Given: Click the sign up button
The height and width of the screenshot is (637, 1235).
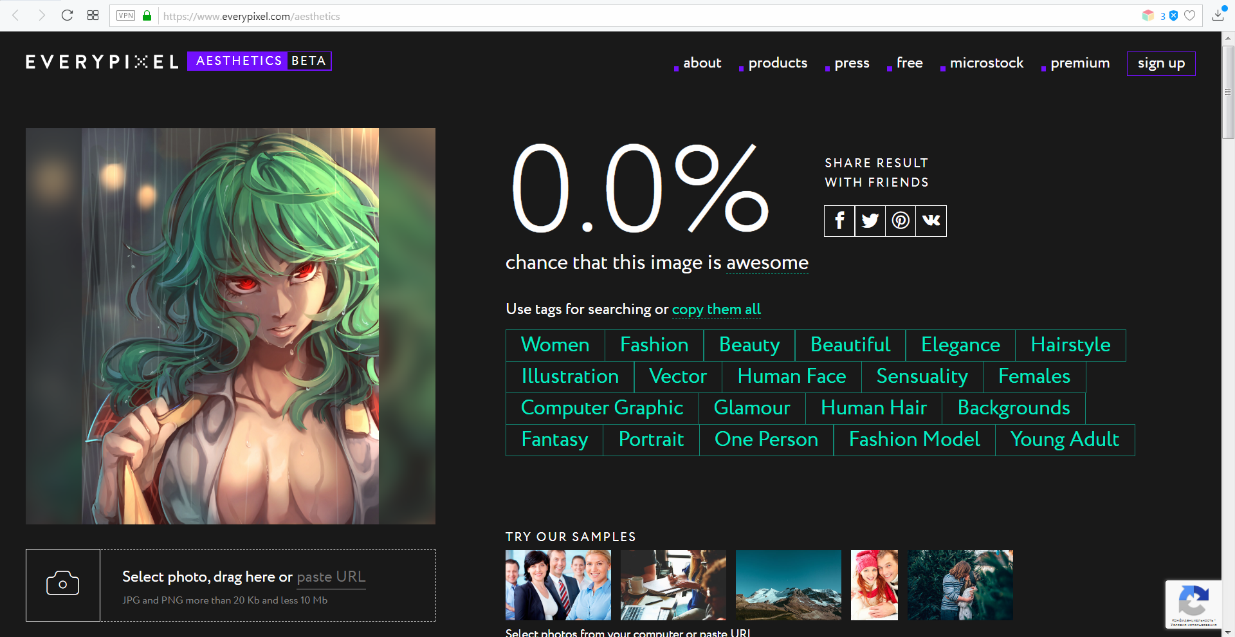Looking at the screenshot, I should [1161, 64].
